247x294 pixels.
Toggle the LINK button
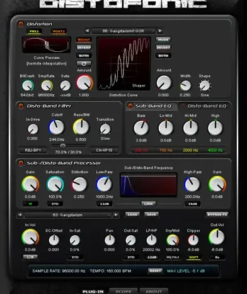point(148,204)
